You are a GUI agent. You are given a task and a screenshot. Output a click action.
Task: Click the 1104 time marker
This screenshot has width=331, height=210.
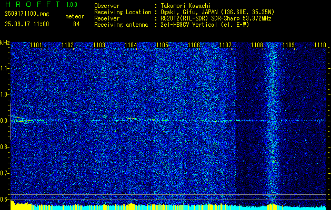(131, 45)
